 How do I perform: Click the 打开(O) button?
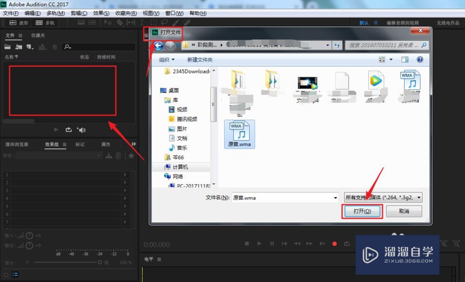pyautogui.click(x=362, y=211)
